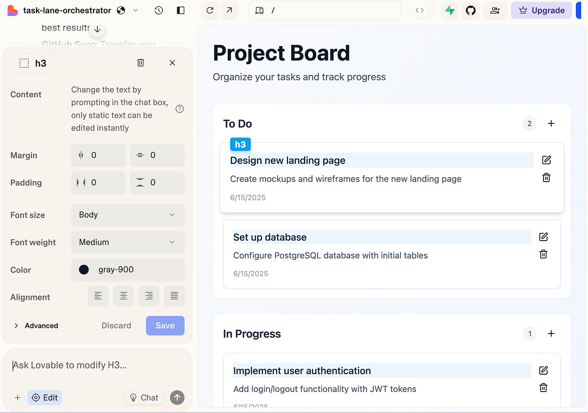Edit the Implement user authentication task
Screen dimensions: 588x413
click(x=544, y=370)
